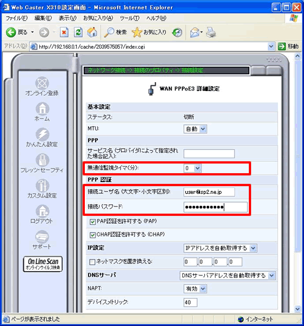Open the IP設定 IPアドレスを自動取得する dropdown
This screenshot has width=304, height=326.
220,248
